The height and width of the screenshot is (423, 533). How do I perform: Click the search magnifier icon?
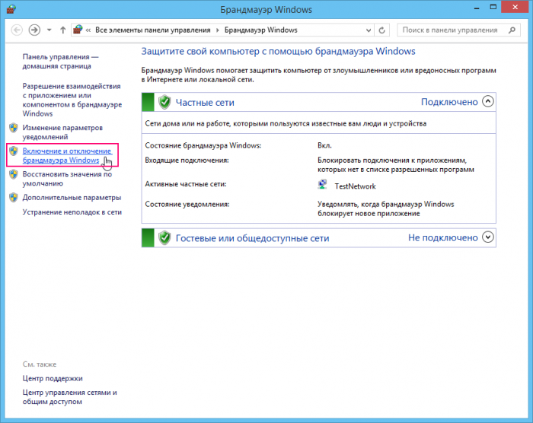512,30
